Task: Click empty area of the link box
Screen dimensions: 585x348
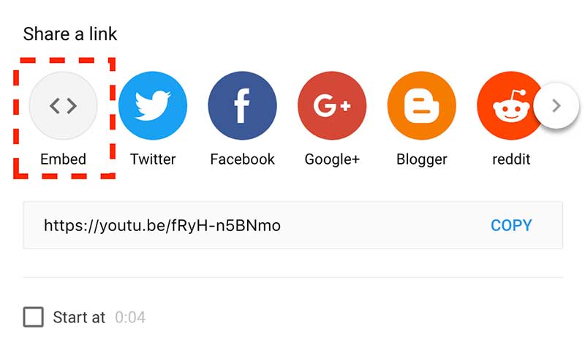Action: (x=385, y=225)
